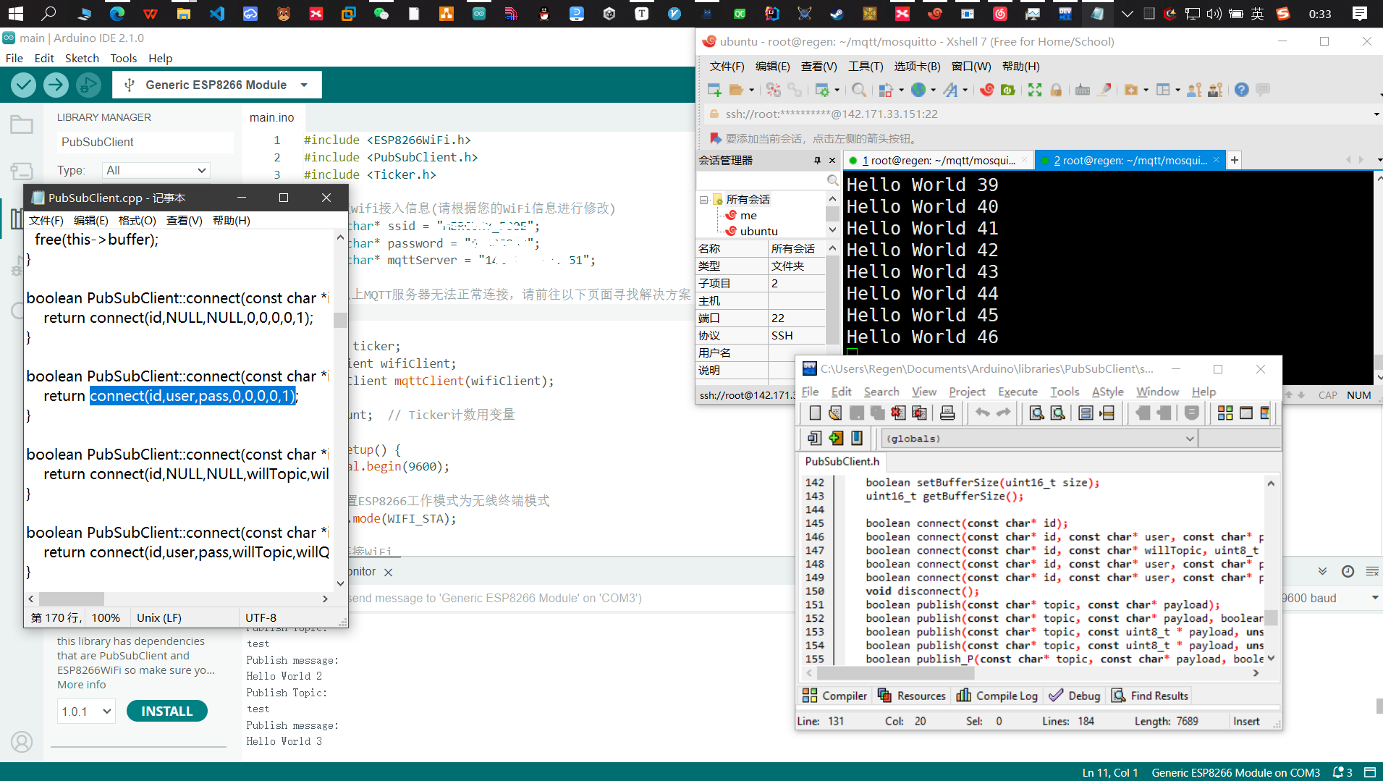Click the Notepad vertical scrollbar thumb

pyautogui.click(x=340, y=320)
